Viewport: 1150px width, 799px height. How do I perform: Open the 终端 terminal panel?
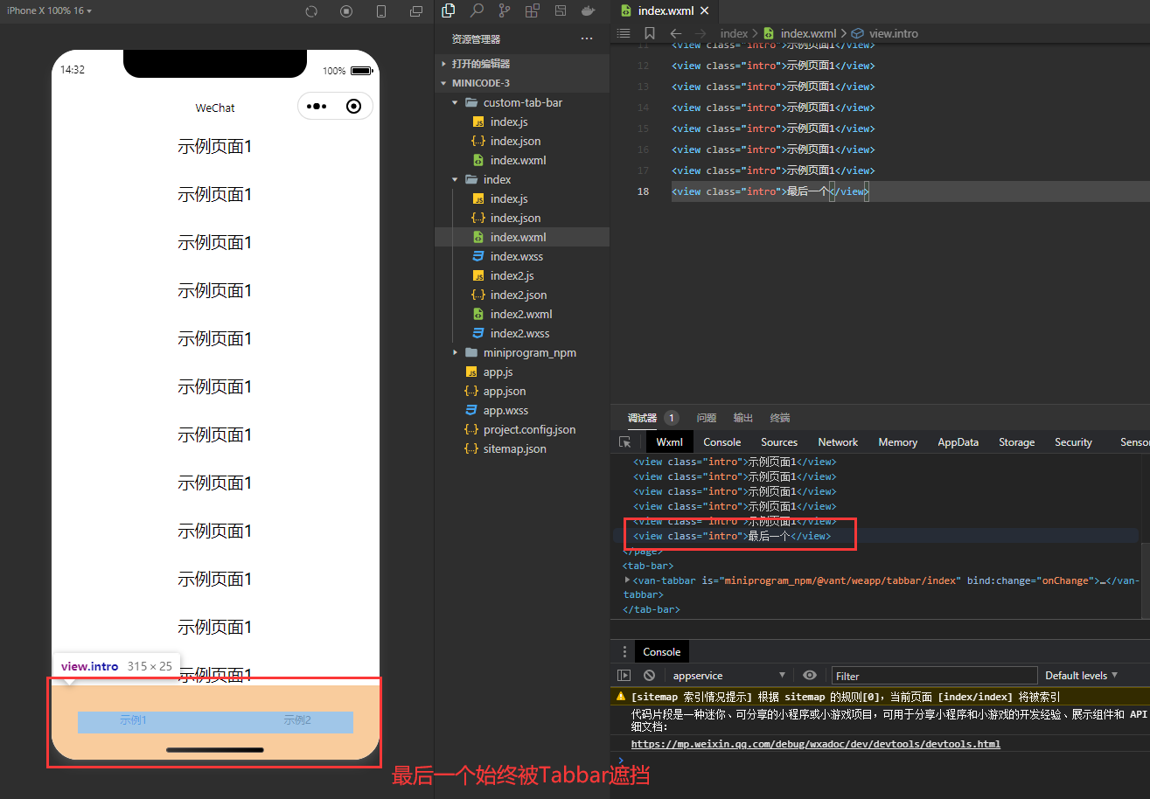tap(778, 418)
